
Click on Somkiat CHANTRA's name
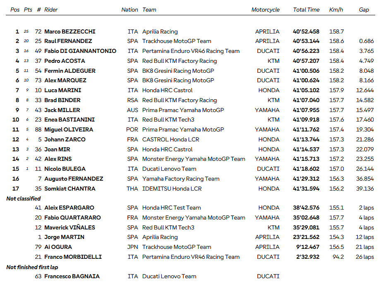pyautogui.click(x=70, y=189)
